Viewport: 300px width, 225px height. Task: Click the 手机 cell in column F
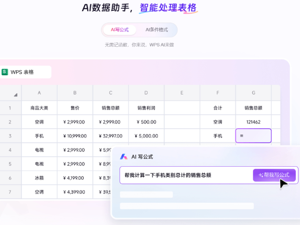[218, 136]
